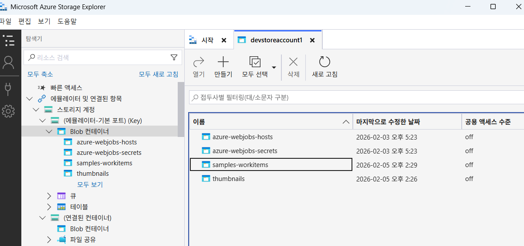Viewport: 524px width, 246px height.
Task: Select thumbnails row in the list
Action: click(x=357, y=179)
